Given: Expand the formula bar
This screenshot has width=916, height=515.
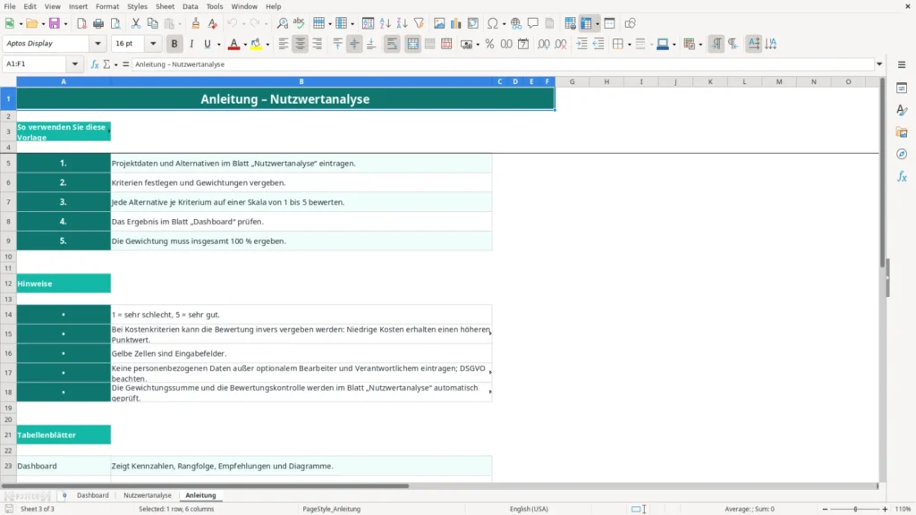Looking at the screenshot, I should [x=879, y=64].
